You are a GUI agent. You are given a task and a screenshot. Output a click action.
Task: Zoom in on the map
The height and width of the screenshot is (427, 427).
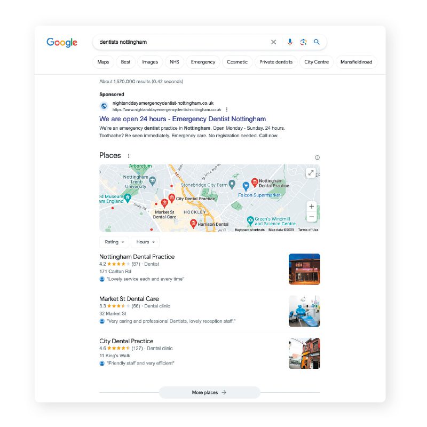click(312, 207)
